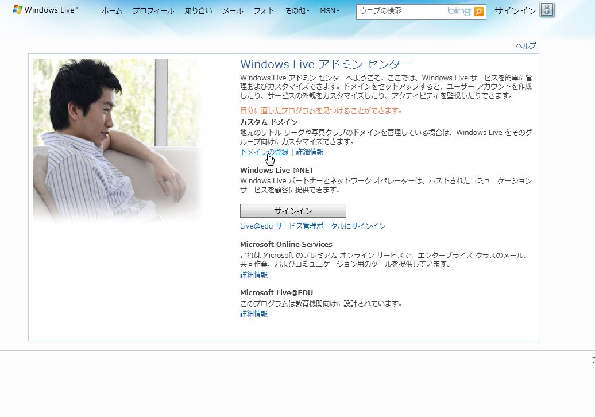The image size is (595, 417).
Task: Expand the その他 dropdown menu
Action: pos(297,11)
